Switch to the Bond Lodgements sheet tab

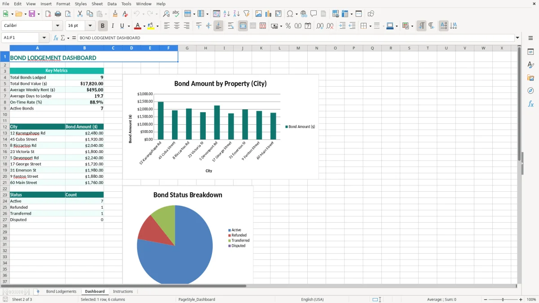tap(61, 291)
